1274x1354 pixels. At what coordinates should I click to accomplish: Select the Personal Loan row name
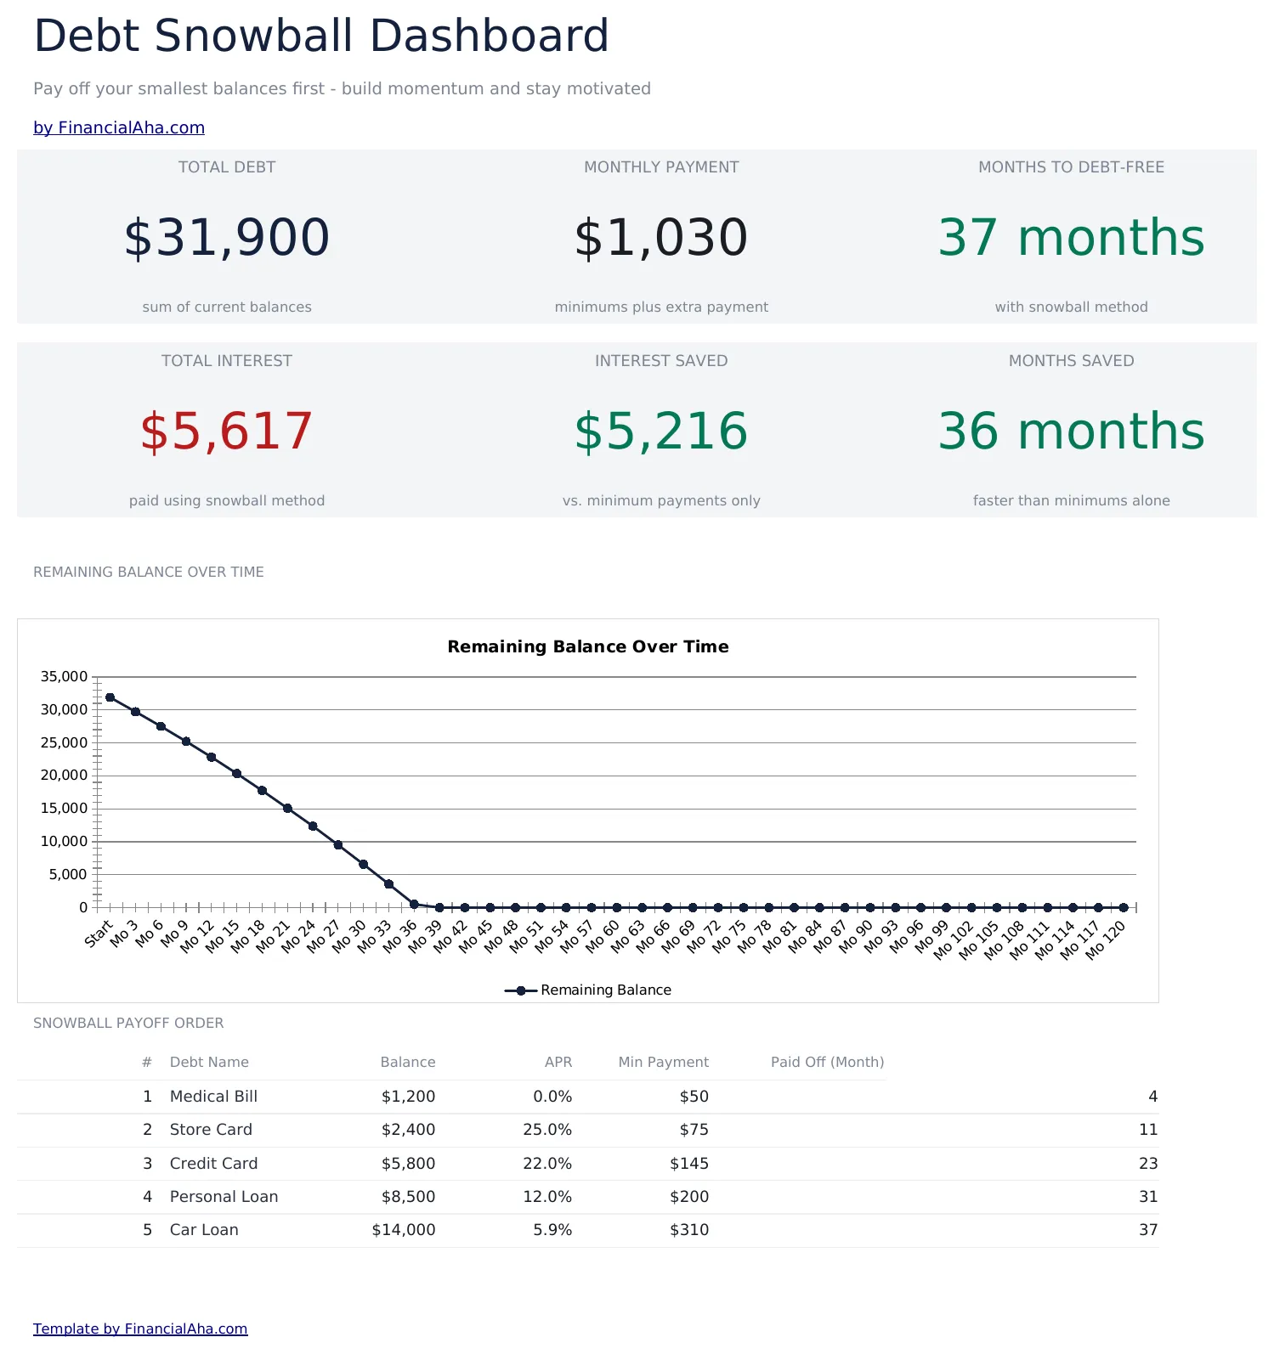[224, 1197]
